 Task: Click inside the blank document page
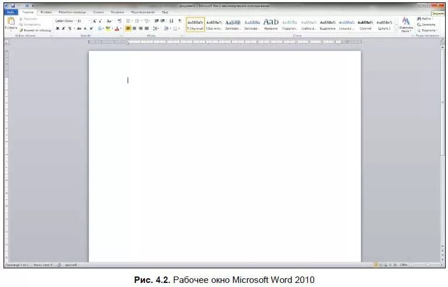coord(225,156)
